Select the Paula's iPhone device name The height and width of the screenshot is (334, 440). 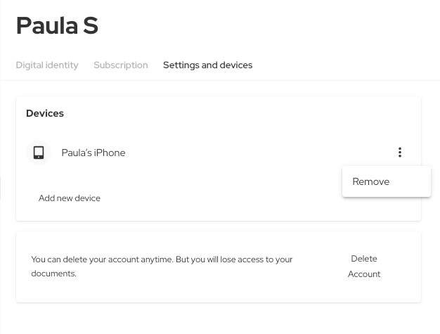(93, 153)
